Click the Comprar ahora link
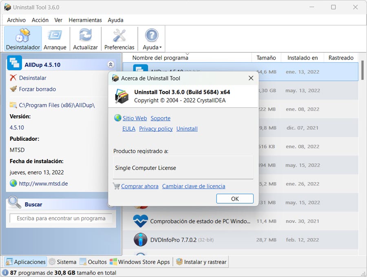The height and width of the screenshot is (277, 367). pyautogui.click(x=140, y=186)
